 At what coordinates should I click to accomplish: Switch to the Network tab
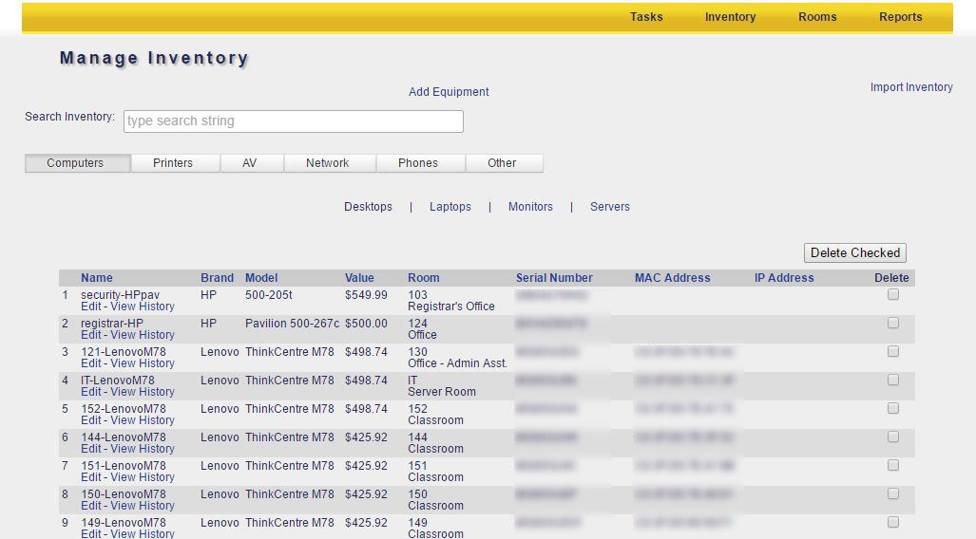coord(327,163)
